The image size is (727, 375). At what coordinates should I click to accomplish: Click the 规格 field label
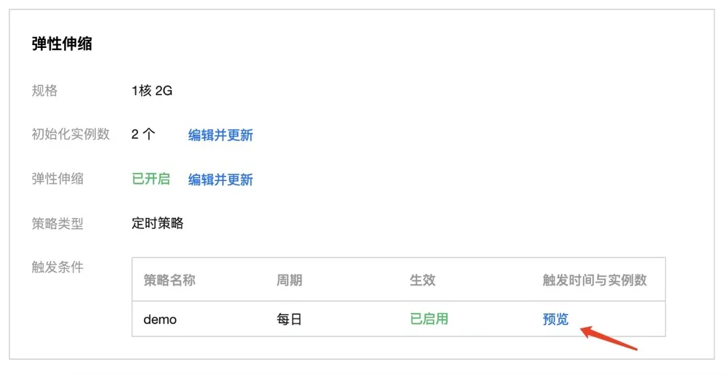(44, 90)
